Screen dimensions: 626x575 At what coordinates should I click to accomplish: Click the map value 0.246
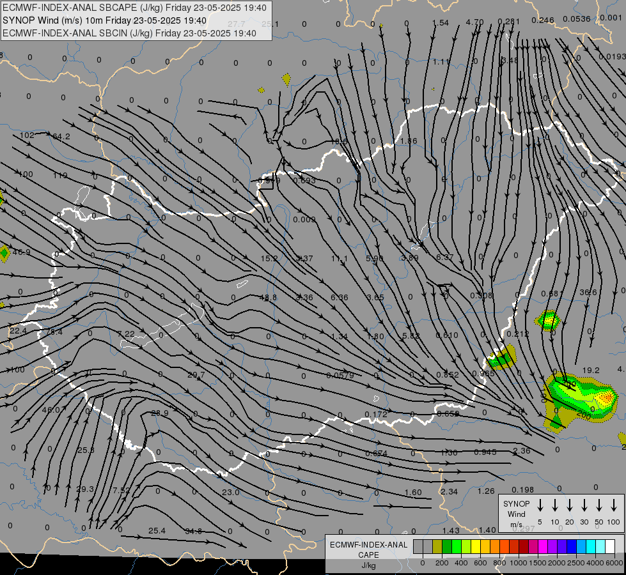coord(543,20)
